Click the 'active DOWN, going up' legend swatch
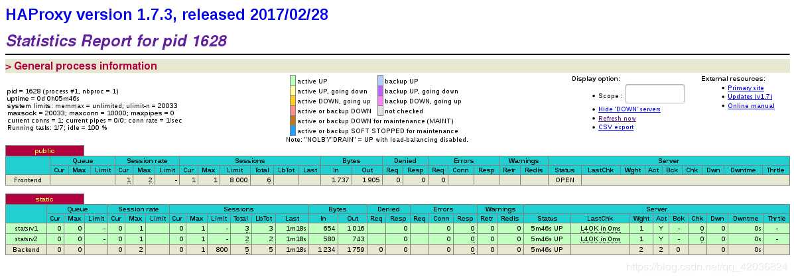Screen dimensions: 794x279 (293, 101)
